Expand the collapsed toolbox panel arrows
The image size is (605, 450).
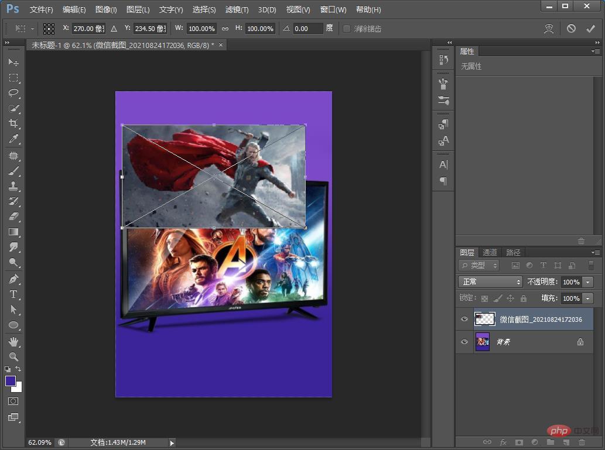[6, 42]
